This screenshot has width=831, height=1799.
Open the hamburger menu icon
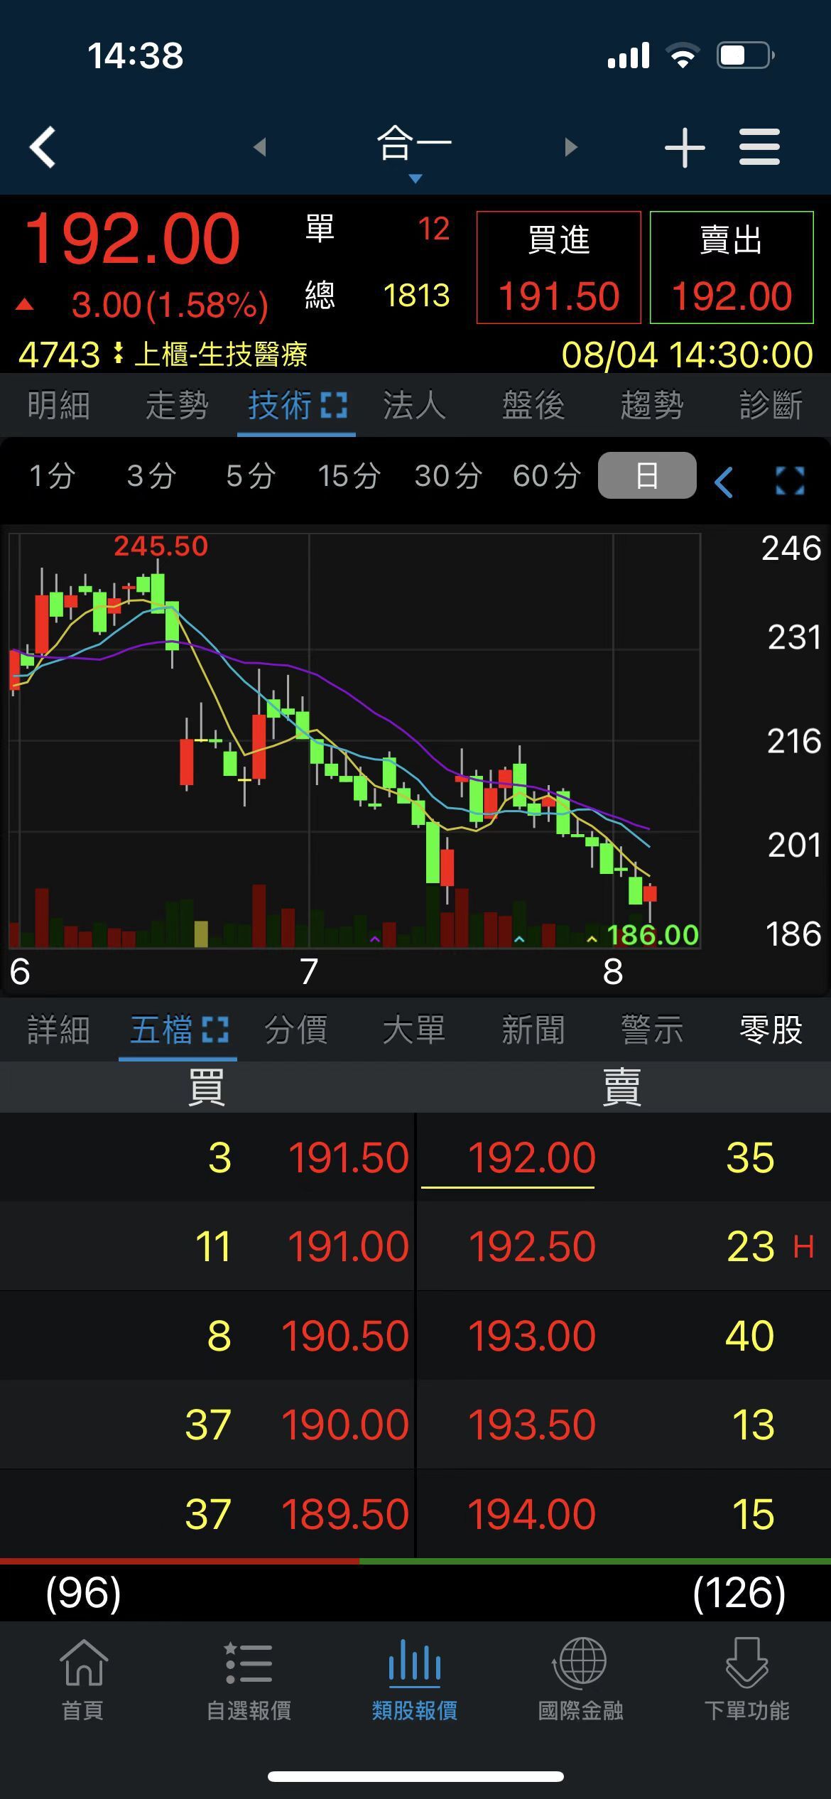click(759, 148)
